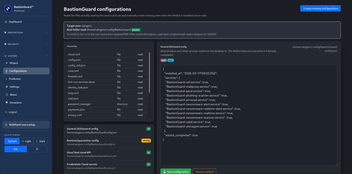Image resolution: width=352 pixels, height=174 pixels.
Task: Click the Donations heart icon
Action: click(7, 103)
